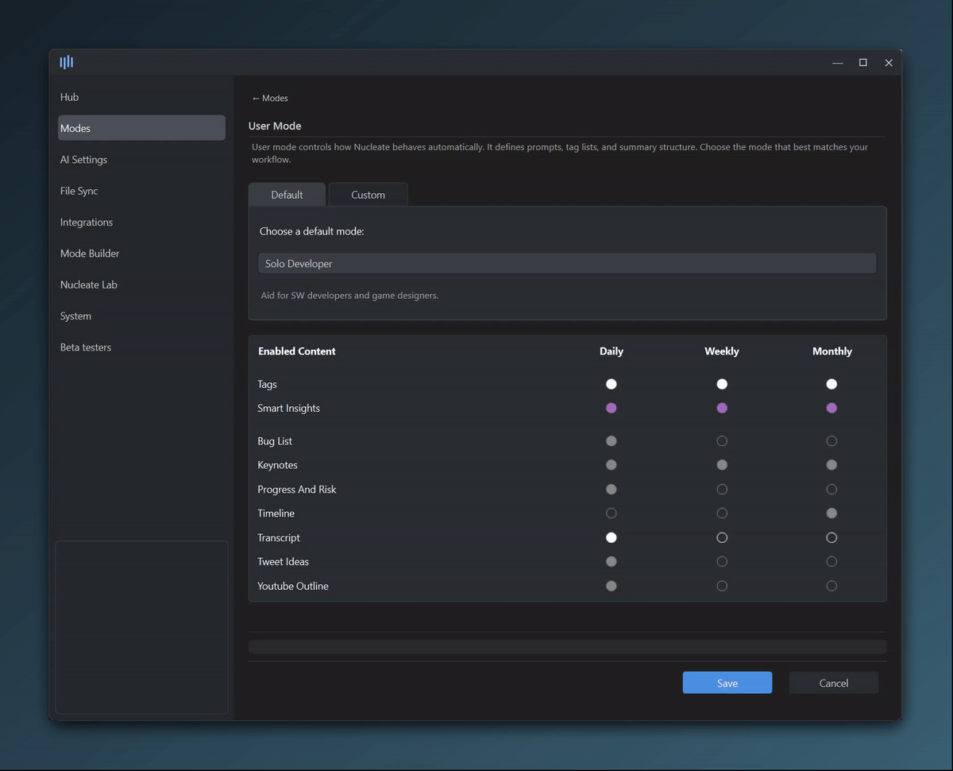Click the 'Daily' column header

pos(612,351)
